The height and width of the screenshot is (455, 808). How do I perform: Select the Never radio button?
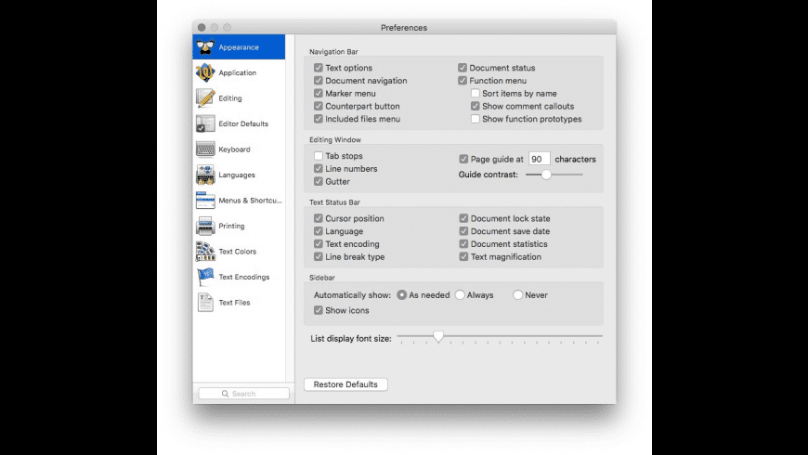point(518,294)
